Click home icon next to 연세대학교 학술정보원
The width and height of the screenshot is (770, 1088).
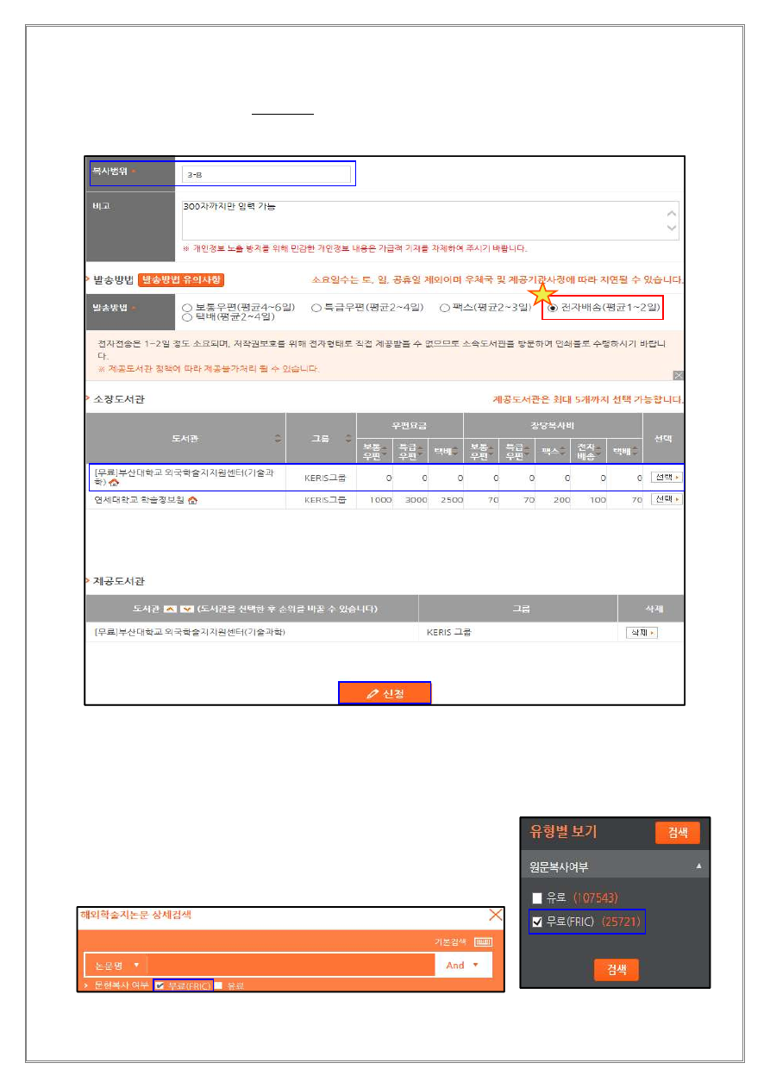pos(192,501)
